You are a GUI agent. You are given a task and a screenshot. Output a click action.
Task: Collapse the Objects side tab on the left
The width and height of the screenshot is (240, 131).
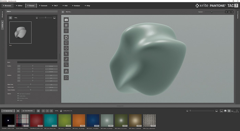click(x=2, y=25)
